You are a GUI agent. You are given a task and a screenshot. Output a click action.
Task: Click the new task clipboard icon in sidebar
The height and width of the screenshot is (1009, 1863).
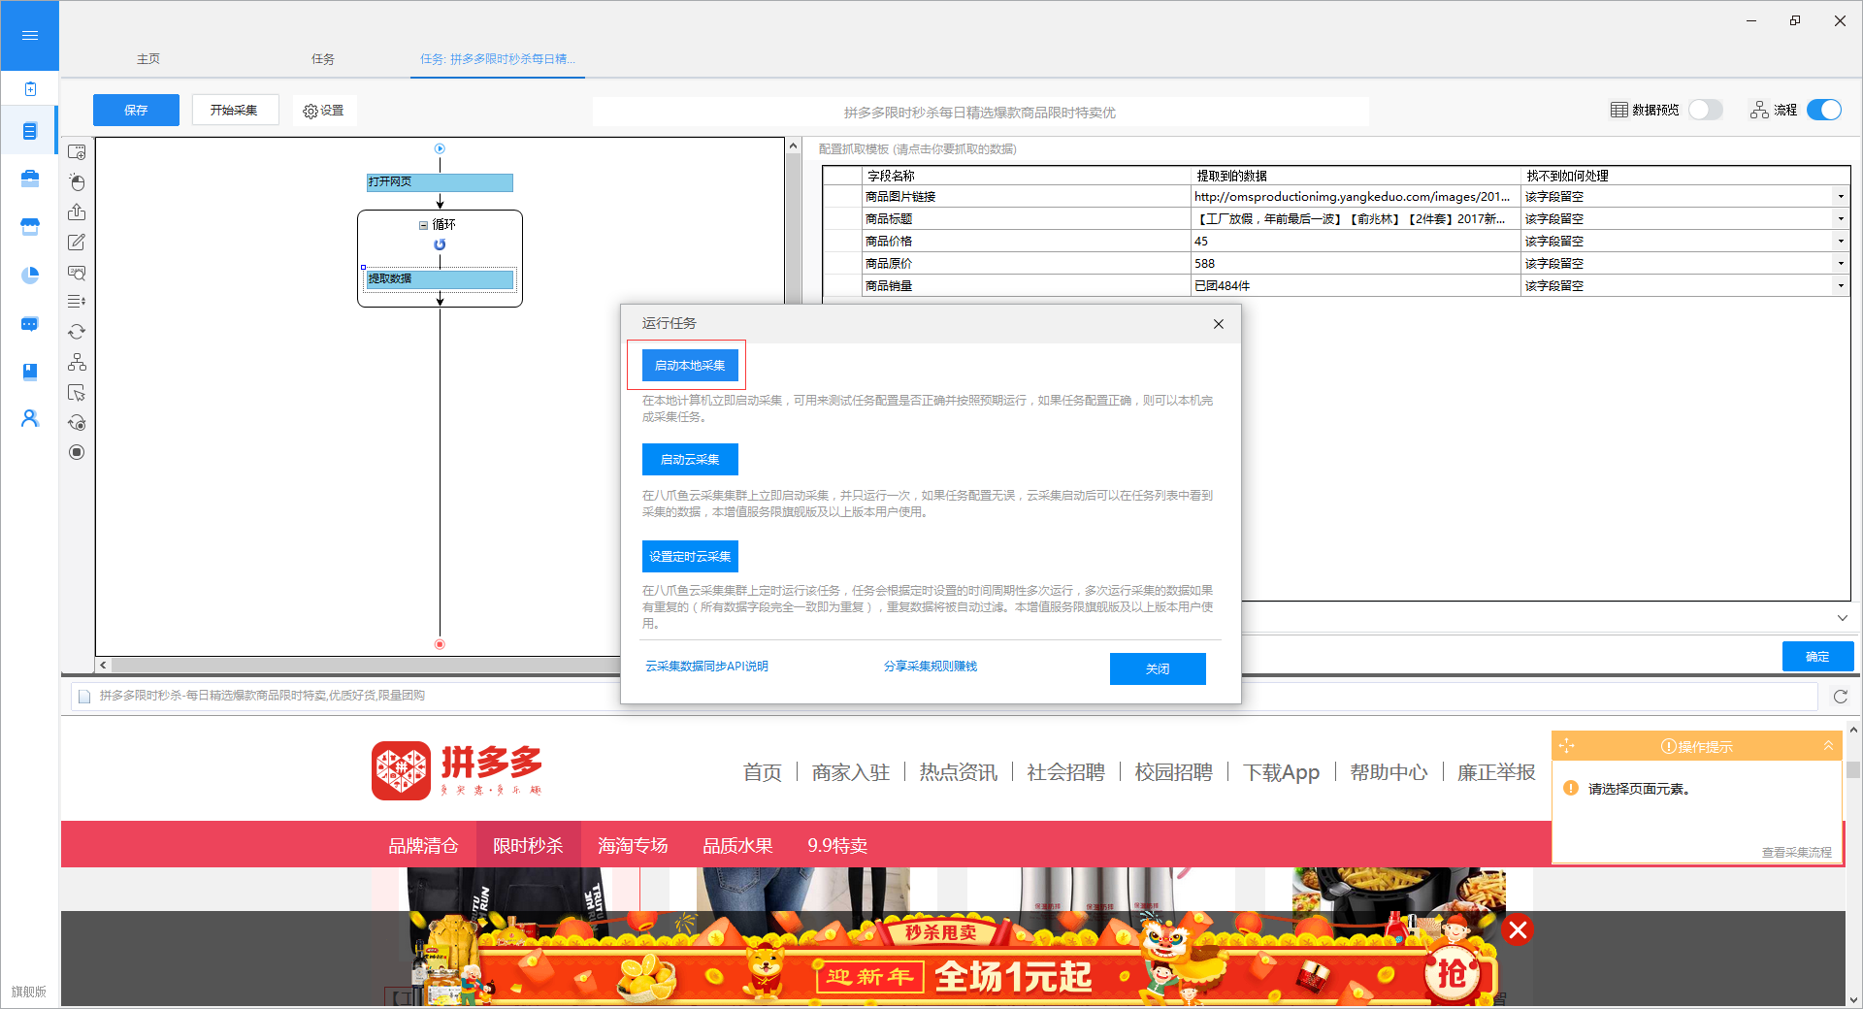click(x=30, y=89)
